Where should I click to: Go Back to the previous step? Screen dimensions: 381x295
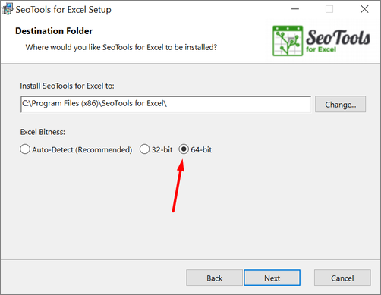[214, 278]
